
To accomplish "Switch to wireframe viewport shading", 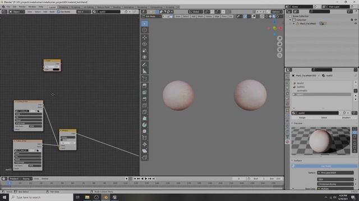I will click(x=266, y=16).
